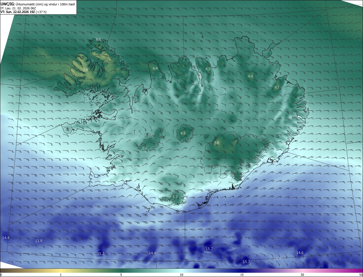363x277 pixels.
Task: Pick the pink color near colorbar label 30
Action: 302,270
